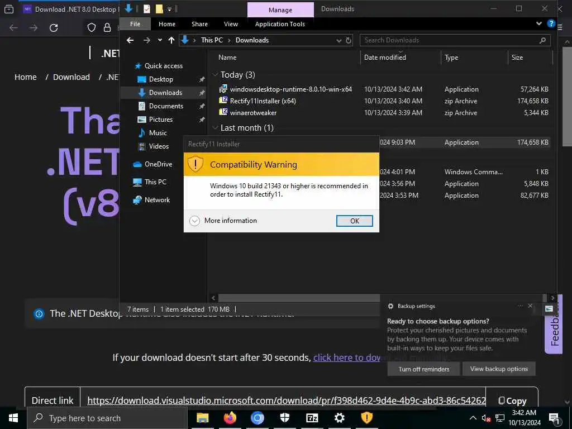
Task: Refresh the Downloads folder
Action: coord(349,40)
